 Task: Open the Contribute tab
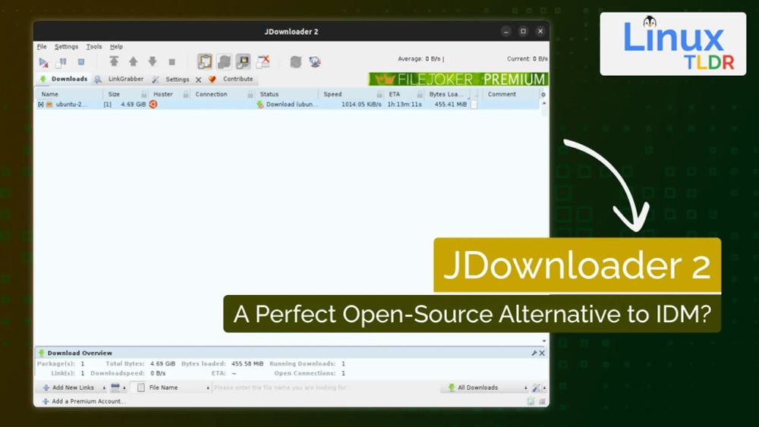[231, 79]
